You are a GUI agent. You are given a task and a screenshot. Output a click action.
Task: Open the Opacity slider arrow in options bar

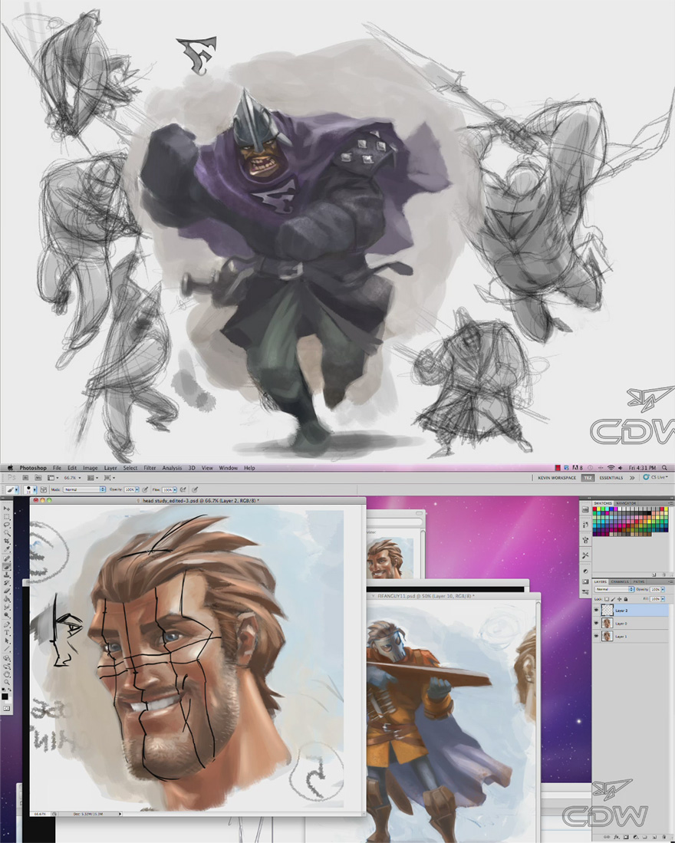coord(137,489)
